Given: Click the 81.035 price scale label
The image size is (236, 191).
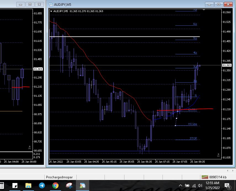Looking at the screenshot, I should coord(227,157).
